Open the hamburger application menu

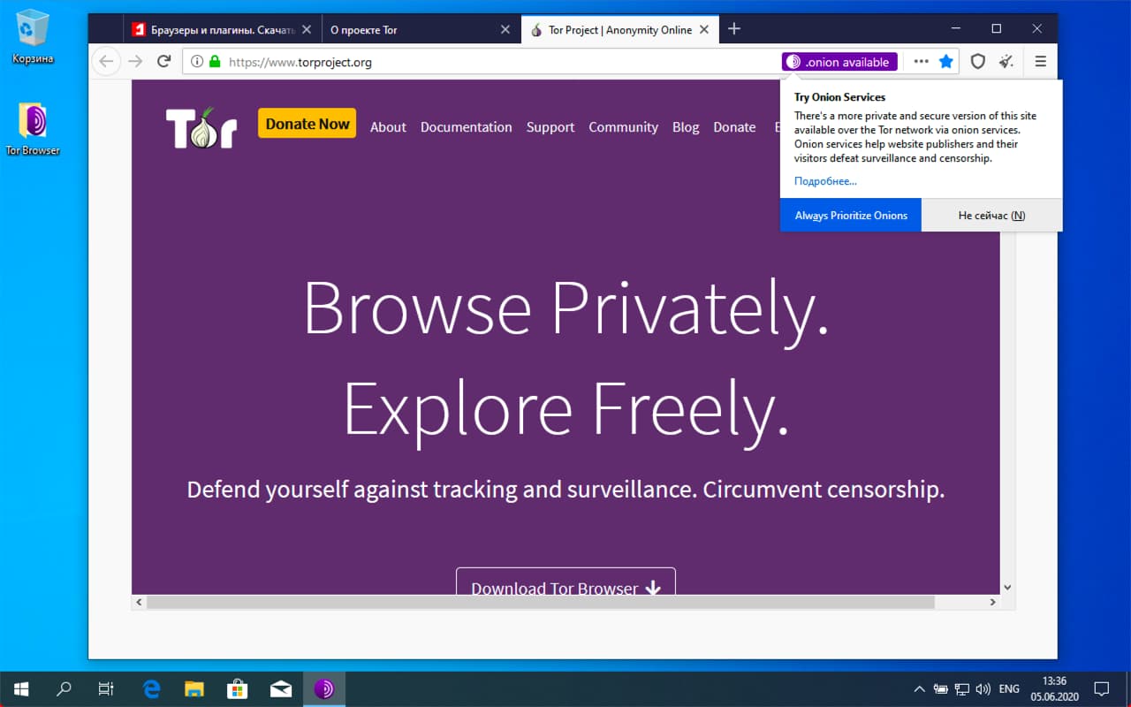click(1040, 62)
